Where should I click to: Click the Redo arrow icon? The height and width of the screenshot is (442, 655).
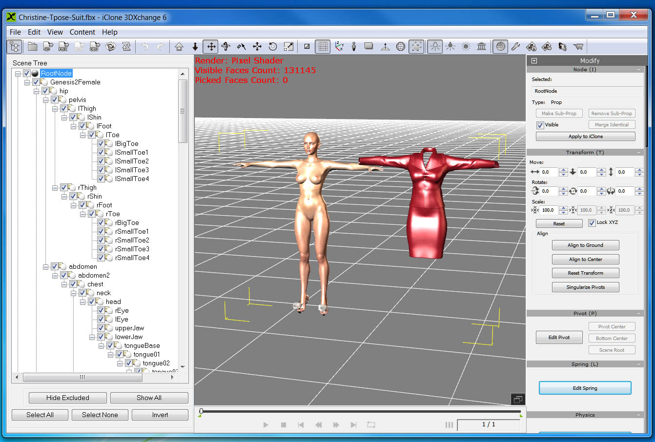pos(160,47)
